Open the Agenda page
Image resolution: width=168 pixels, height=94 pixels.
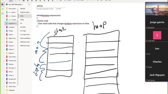coord(25,9)
